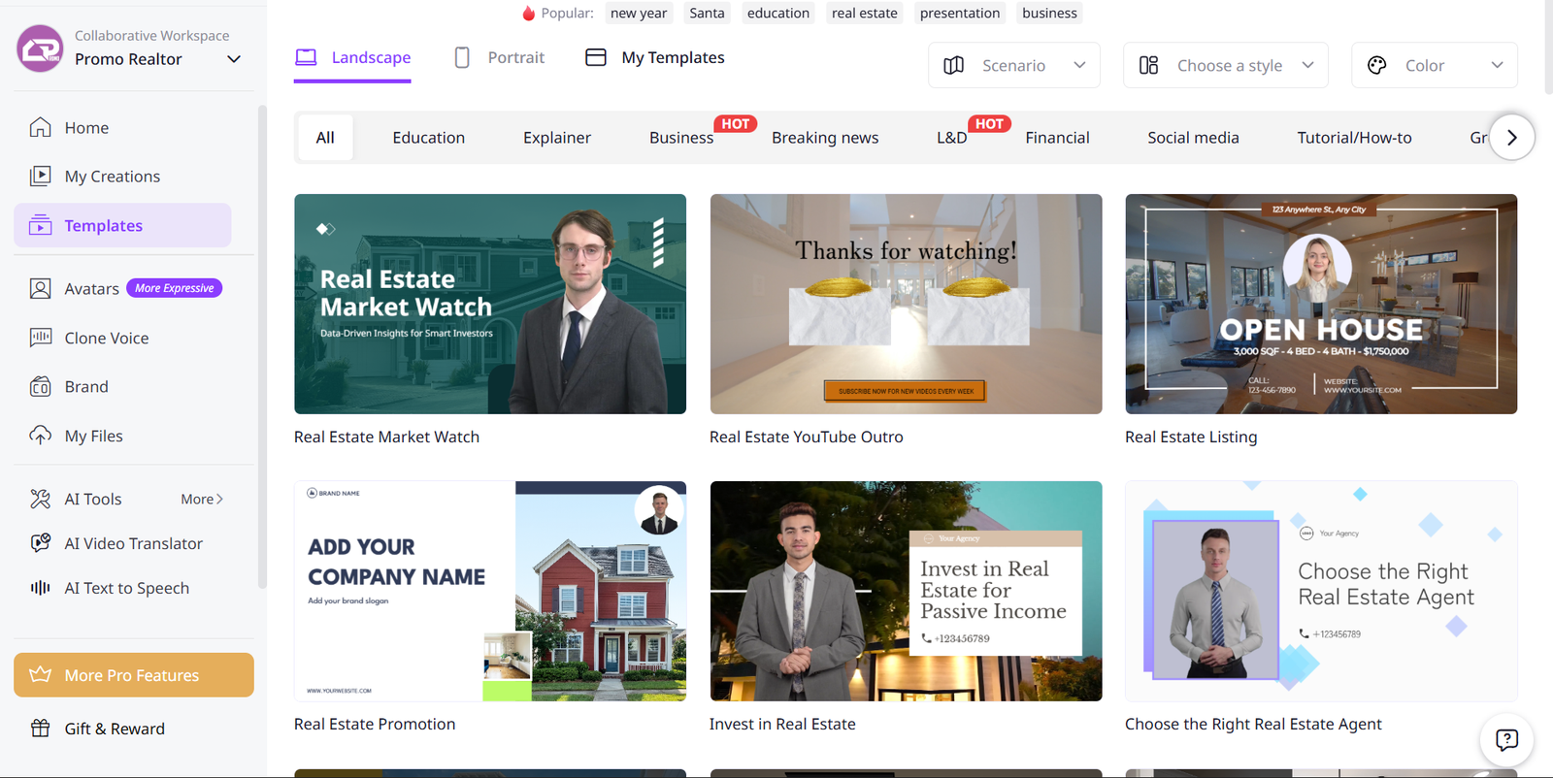Switch to the Portrait tab

[500, 57]
